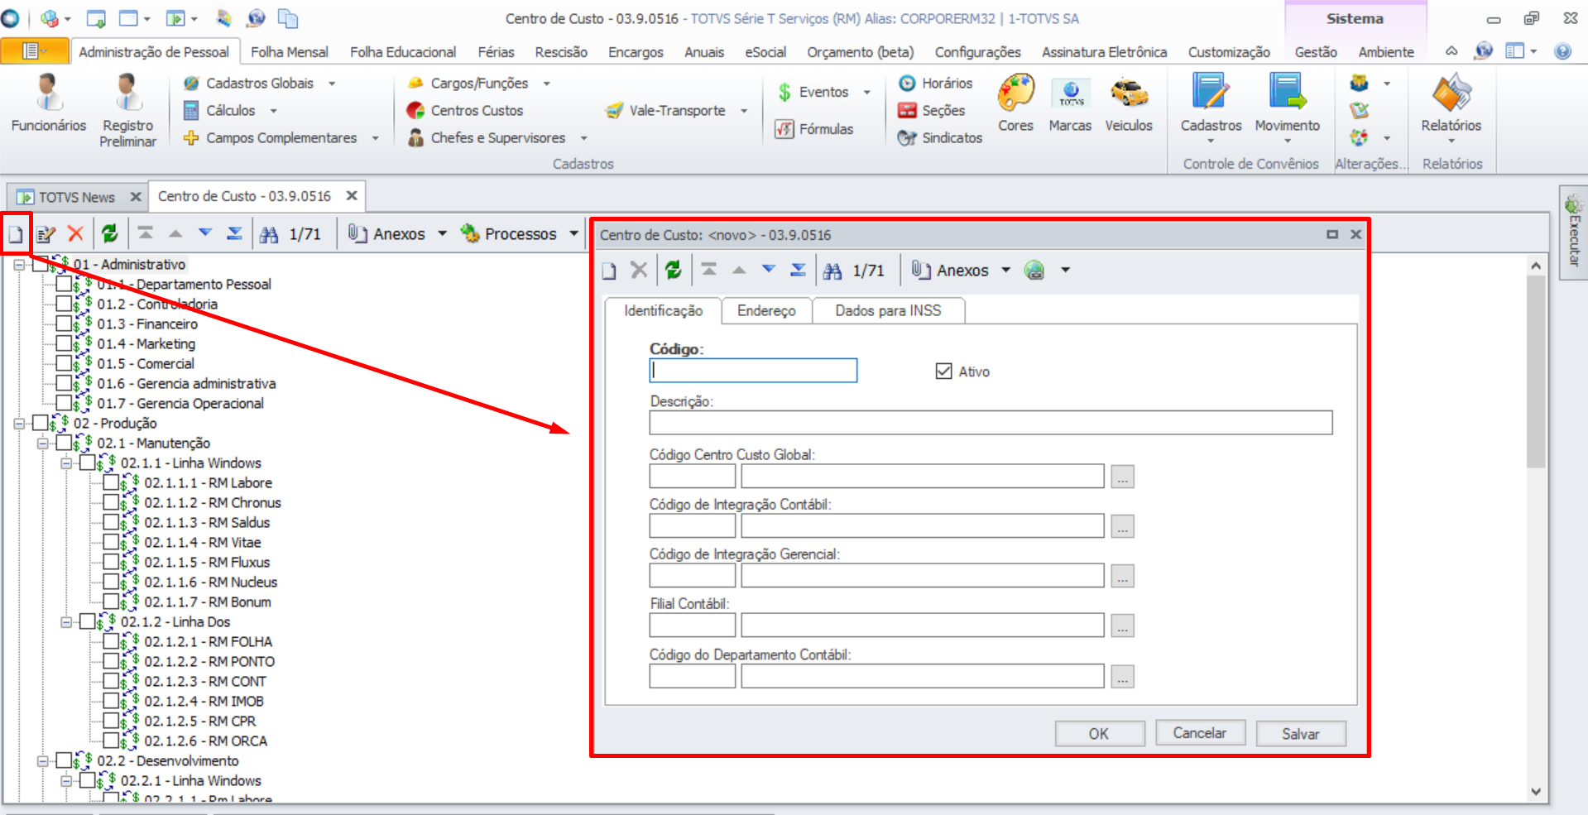Image resolution: width=1588 pixels, height=815 pixels.
Task: Check the 02.1.2.1 - RM FOLHA checkbox
Action: 111,641
